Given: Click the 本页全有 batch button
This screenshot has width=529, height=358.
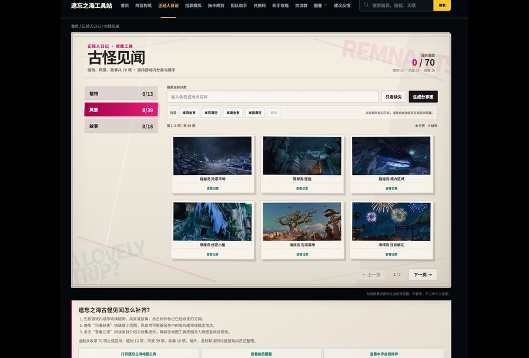Looking at the screenshot, I should pos(189,113).
